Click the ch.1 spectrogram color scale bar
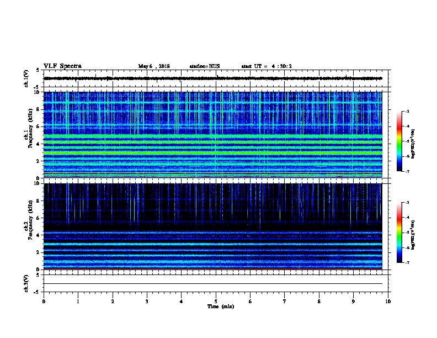Viewport: 437px width, 338px height. [x=399, y=141]
